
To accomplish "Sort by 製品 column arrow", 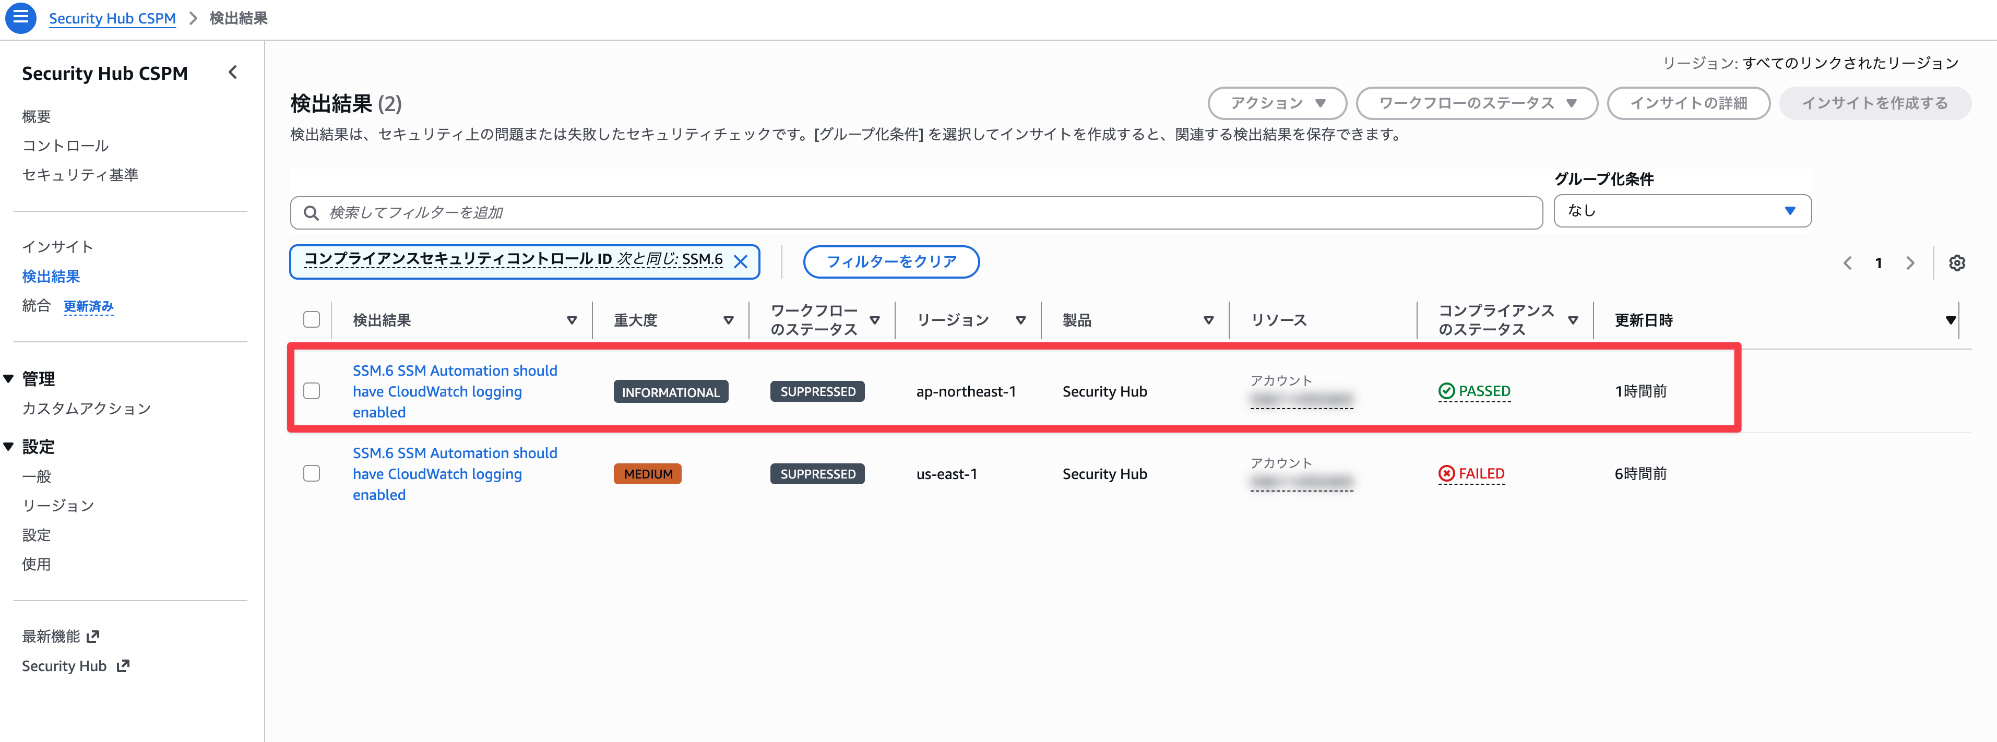I will tap(1208, 320).
